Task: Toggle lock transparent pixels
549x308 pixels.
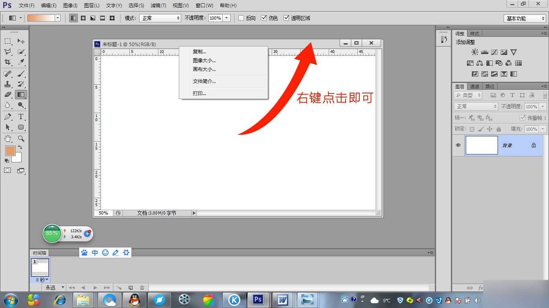Action: tap(472, 129)
